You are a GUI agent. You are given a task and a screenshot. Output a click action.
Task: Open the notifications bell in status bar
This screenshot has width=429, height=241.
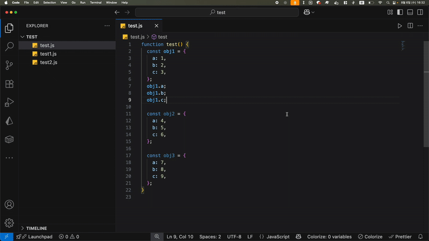click(x=421, y=237)
